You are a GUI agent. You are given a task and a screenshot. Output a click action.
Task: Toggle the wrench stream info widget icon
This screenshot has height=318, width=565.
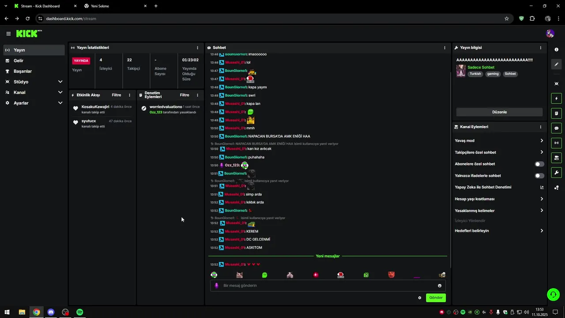(556, 172)
